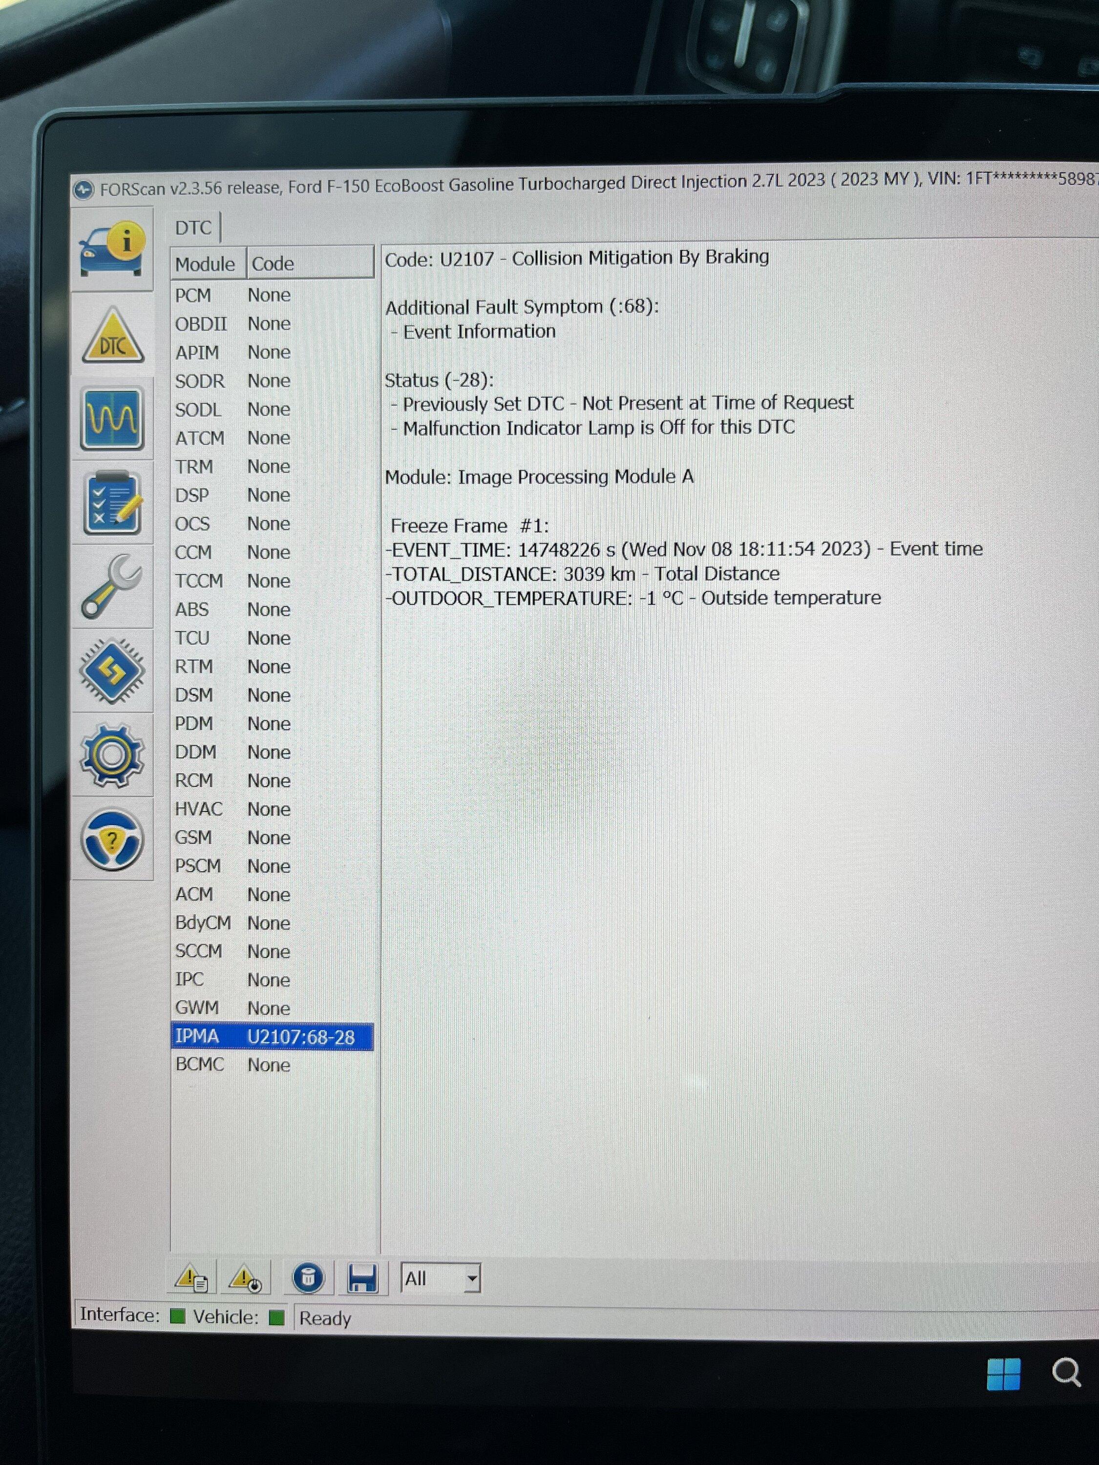
Task: Open the configuration and programming chip icon
Action: pyautogui.click(x=112, y=671)
